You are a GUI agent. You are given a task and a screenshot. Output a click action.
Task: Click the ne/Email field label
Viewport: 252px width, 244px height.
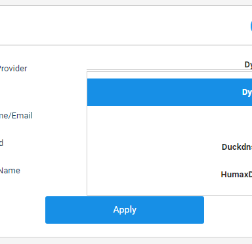16,116
